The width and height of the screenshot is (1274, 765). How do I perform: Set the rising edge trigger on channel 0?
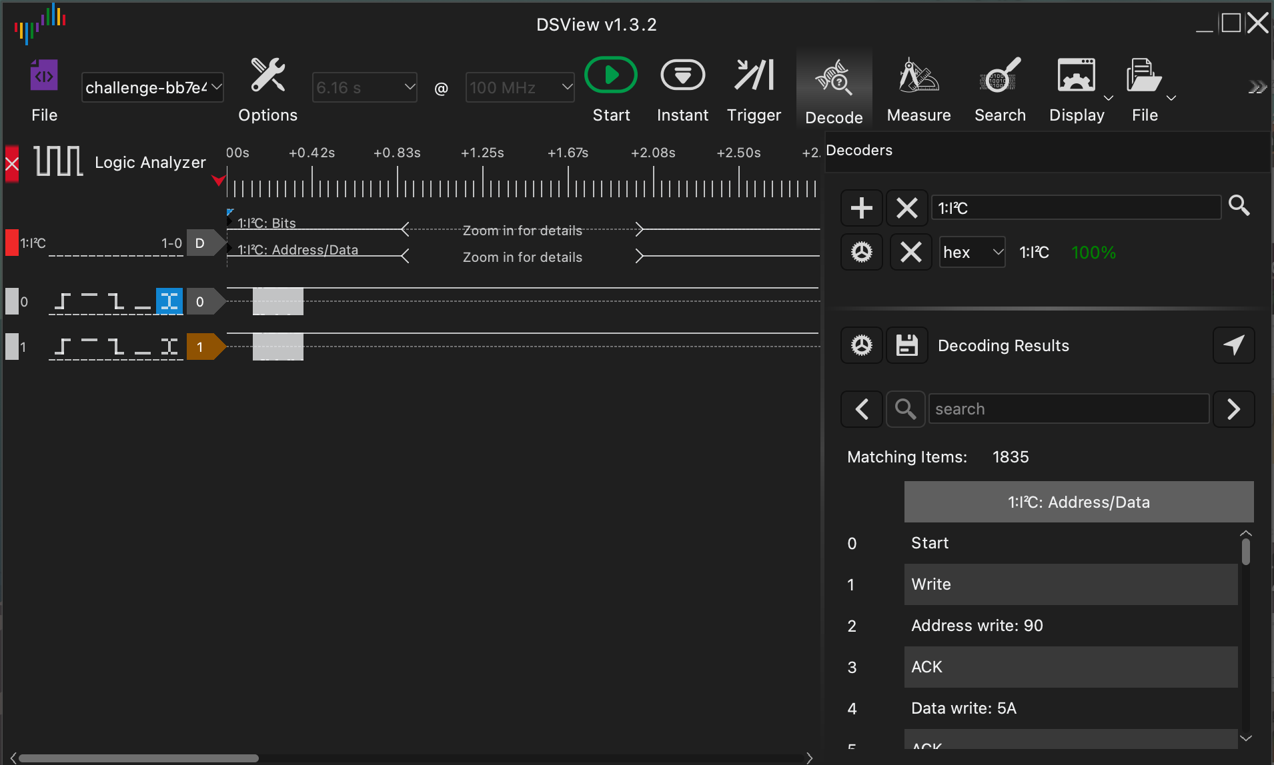click(63, 301)
